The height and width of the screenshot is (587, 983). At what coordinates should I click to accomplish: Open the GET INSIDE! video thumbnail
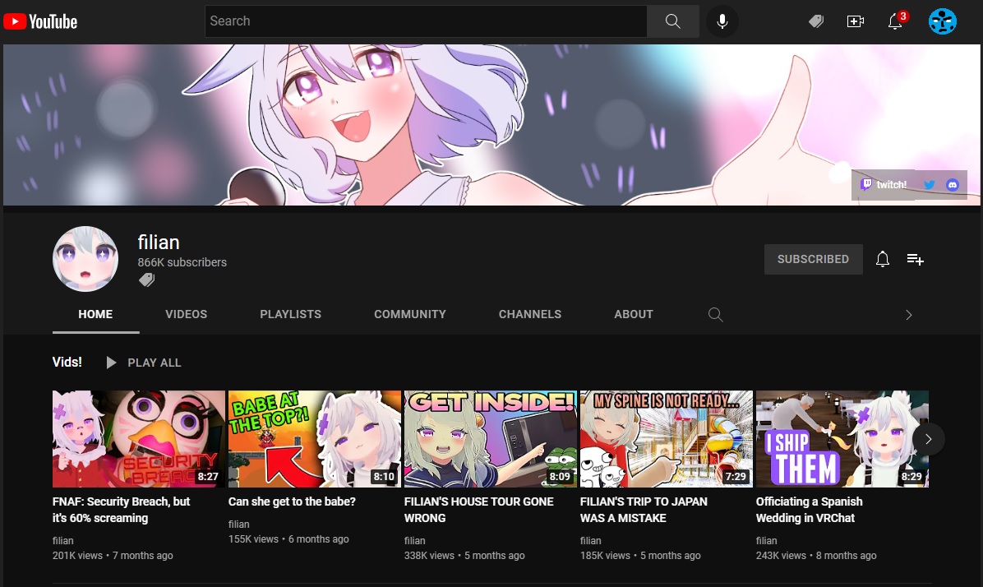coord(490,439)
